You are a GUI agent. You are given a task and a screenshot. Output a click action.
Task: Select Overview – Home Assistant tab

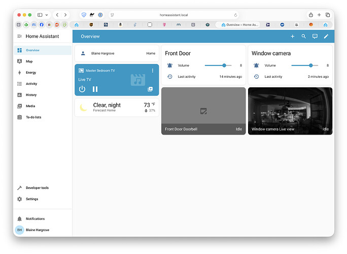coord(238,24)
